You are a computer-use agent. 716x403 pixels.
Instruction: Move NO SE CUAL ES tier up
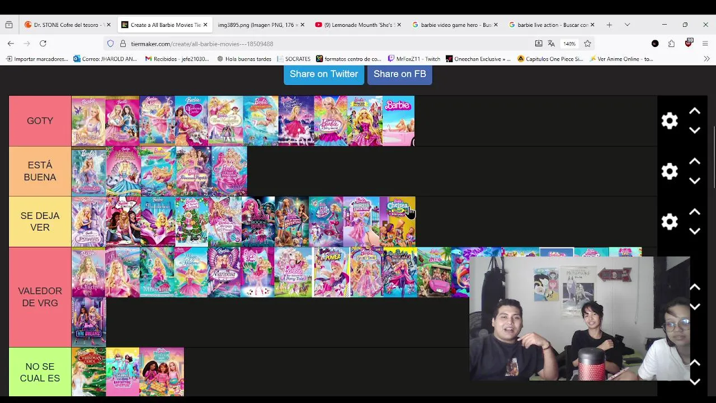[695, 363]
